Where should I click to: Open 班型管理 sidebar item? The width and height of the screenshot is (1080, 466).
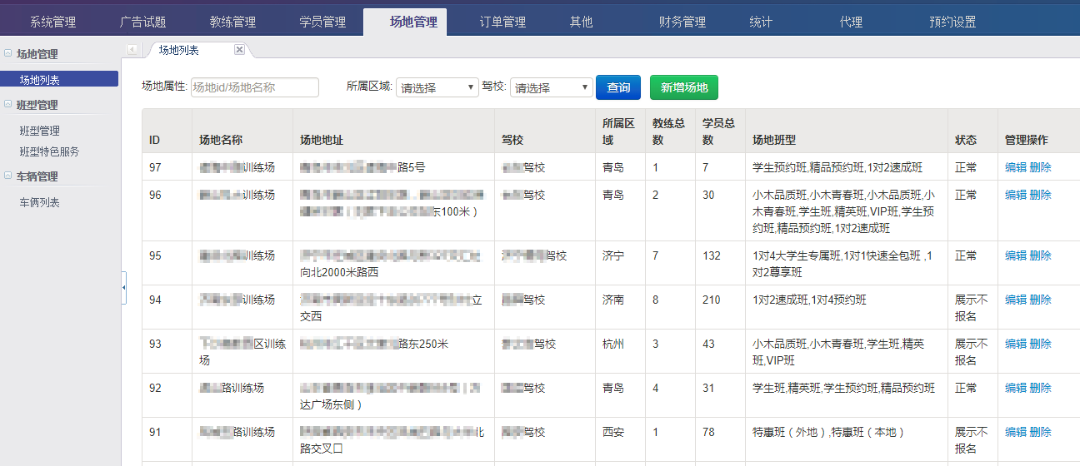40,131
